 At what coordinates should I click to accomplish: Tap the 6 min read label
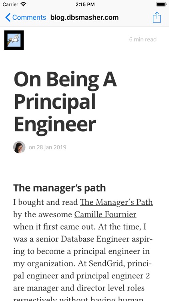pyautogui.click(x=143, y=39)
